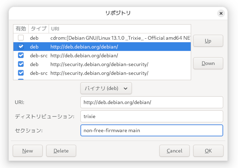238x168 pixels.
Task: Focus the URI text field
Action: [x=152, y=102]
